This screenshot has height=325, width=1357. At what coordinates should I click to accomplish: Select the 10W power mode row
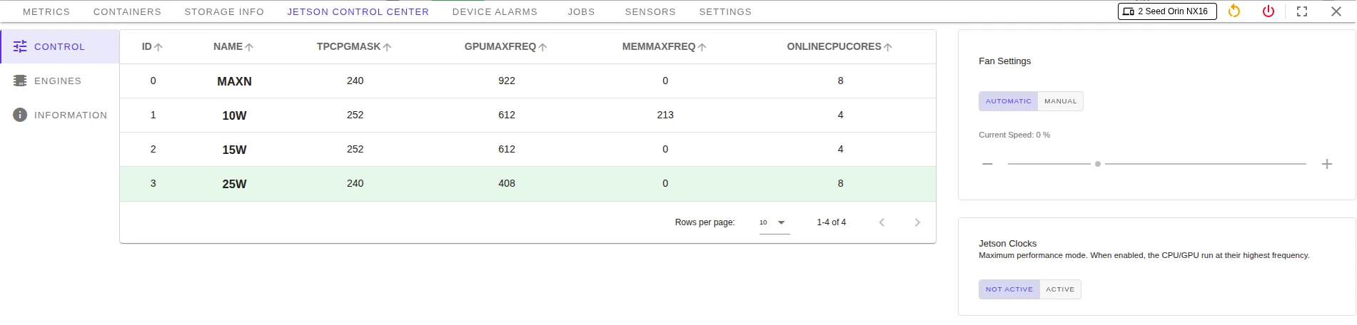(x=234, y=115)
